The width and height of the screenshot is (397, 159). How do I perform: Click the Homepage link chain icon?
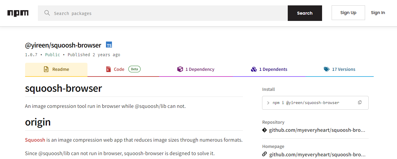[264, 154]
